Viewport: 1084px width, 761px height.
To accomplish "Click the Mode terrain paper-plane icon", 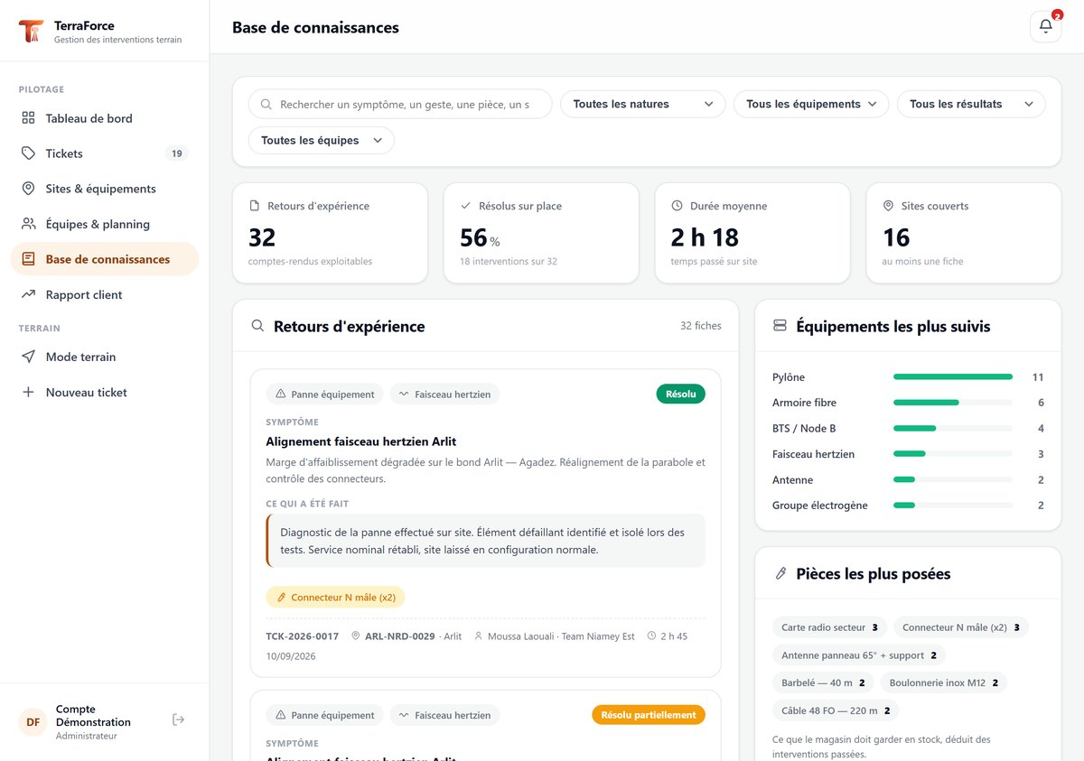I will point(29,357).
